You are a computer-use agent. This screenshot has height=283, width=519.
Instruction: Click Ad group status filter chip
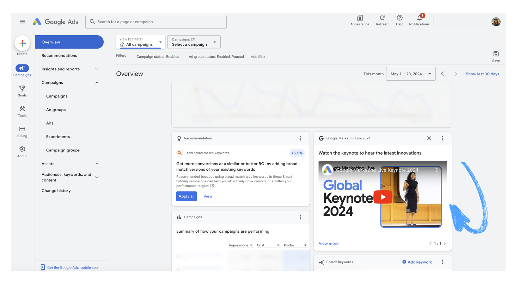point(216,57)
